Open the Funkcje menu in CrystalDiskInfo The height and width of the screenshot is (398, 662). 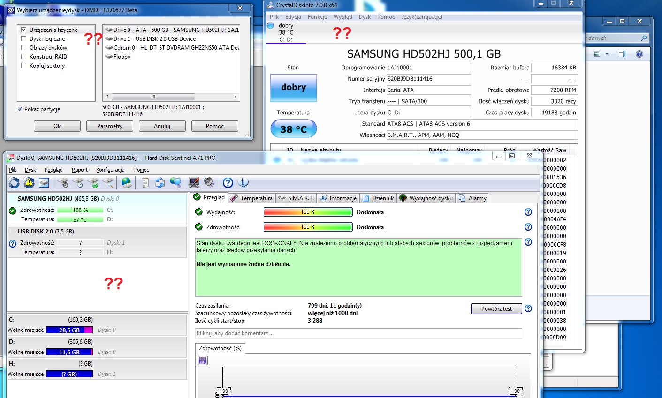(x=318, y=17)
